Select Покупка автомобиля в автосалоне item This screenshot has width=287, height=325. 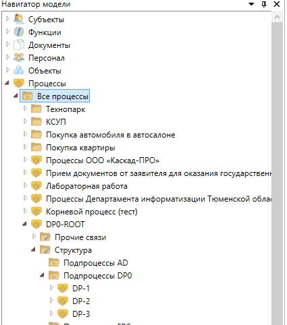[111, 135]
